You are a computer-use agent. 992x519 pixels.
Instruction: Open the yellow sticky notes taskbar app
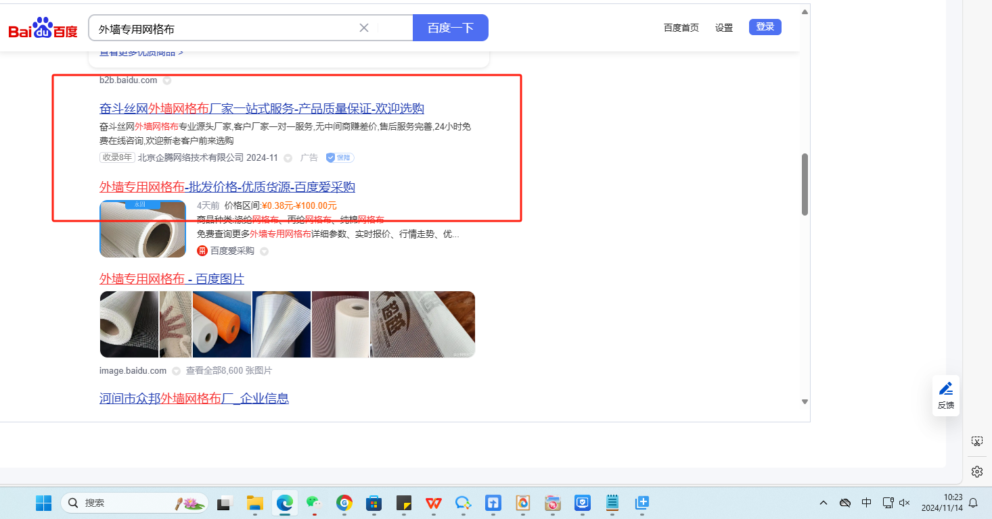404,503
